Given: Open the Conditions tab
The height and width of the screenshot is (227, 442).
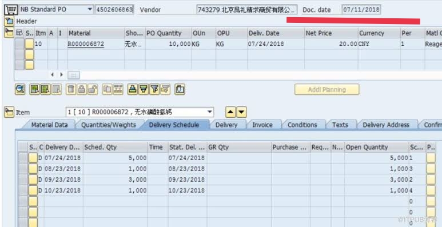Looking at the screenshot, I should coord(302,125).
